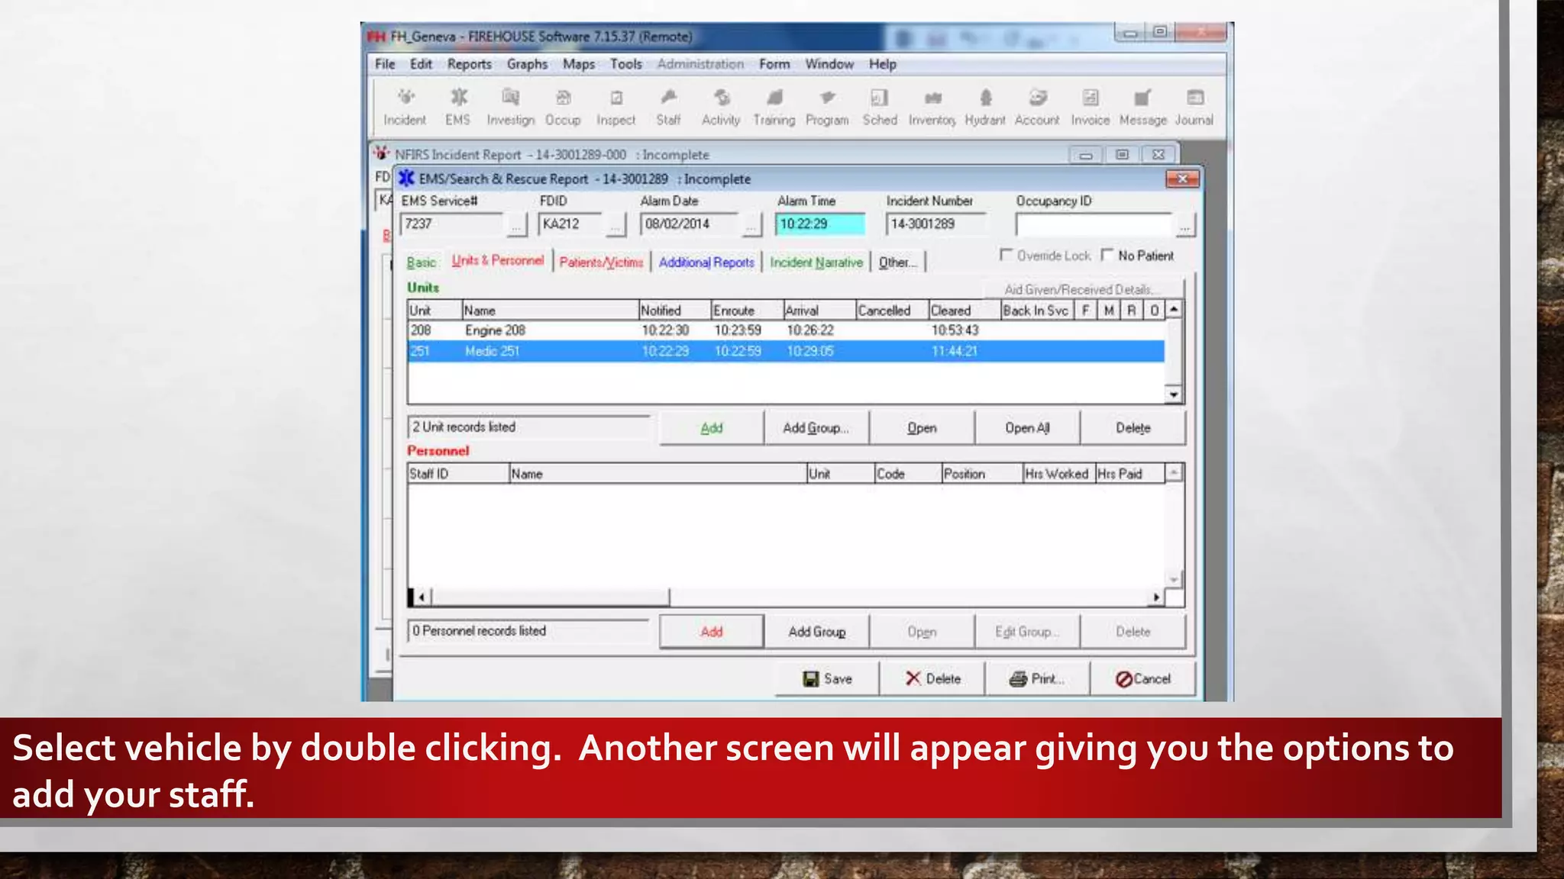
Task: Switch to the Other tab
Action: point(897,262)
